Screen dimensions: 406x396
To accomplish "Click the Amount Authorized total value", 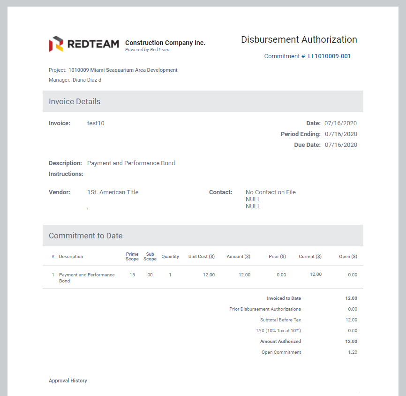I will [351, 342].
